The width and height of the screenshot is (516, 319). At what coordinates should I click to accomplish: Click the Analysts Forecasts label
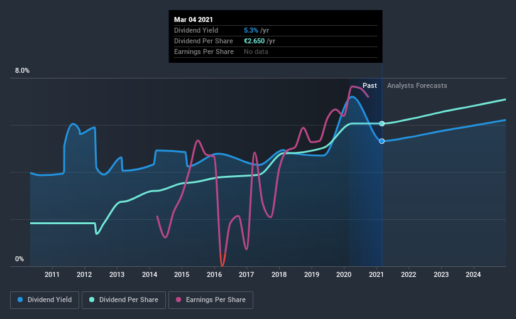(417, 85)
